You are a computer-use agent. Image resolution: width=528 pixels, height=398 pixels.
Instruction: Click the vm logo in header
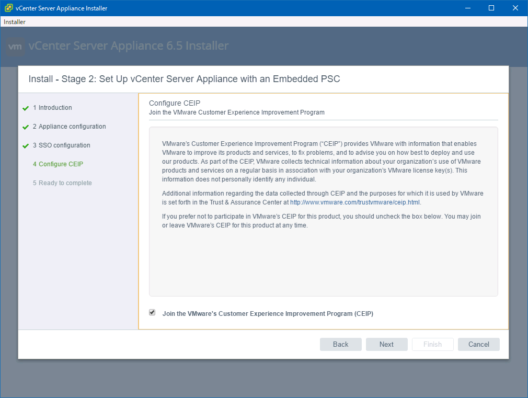(16, 46)
